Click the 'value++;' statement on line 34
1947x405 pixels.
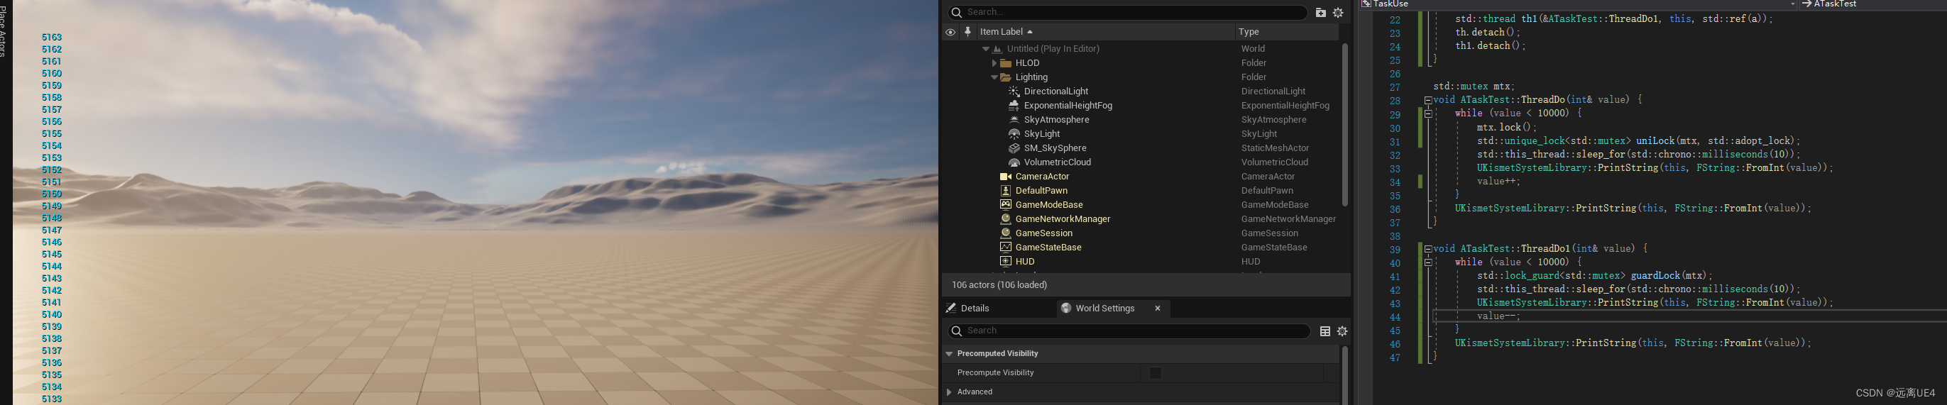pos(1498,182)
